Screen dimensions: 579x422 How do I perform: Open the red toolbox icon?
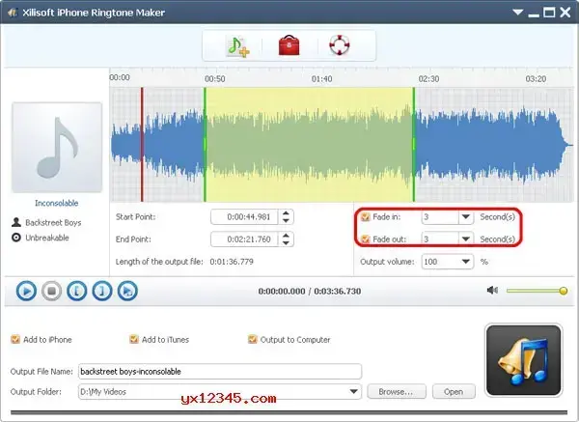[x=289, y=45]
